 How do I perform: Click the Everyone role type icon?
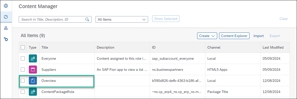click(x=33, y=58)
